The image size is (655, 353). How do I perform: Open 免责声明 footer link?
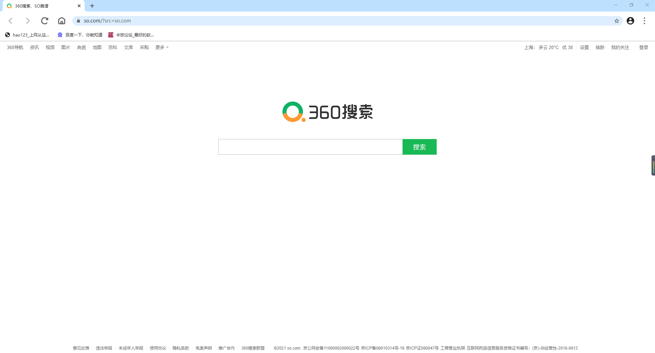click(204, 348)
